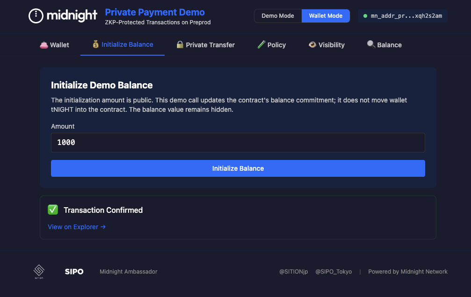Open the Initialize Balance tab
The height and width of the screenshot is (297, 471).
123,45
